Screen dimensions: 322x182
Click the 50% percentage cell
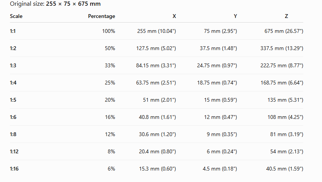point(110,48)
